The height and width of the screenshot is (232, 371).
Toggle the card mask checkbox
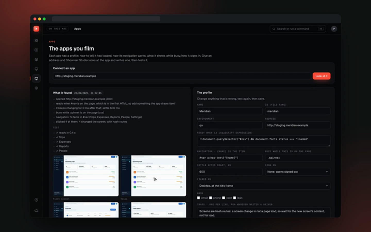click(223, 198)
